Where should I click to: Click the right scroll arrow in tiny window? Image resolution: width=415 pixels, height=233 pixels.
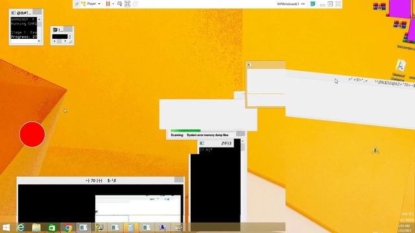coord(65,41)
